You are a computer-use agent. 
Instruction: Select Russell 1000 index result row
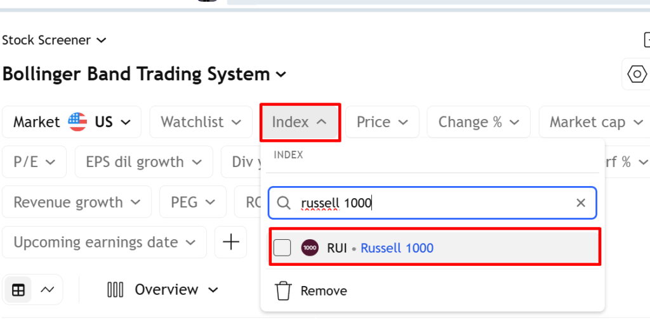pos(435,247)
